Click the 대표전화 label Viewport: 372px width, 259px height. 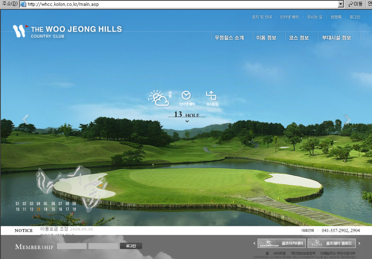[308, 230]
